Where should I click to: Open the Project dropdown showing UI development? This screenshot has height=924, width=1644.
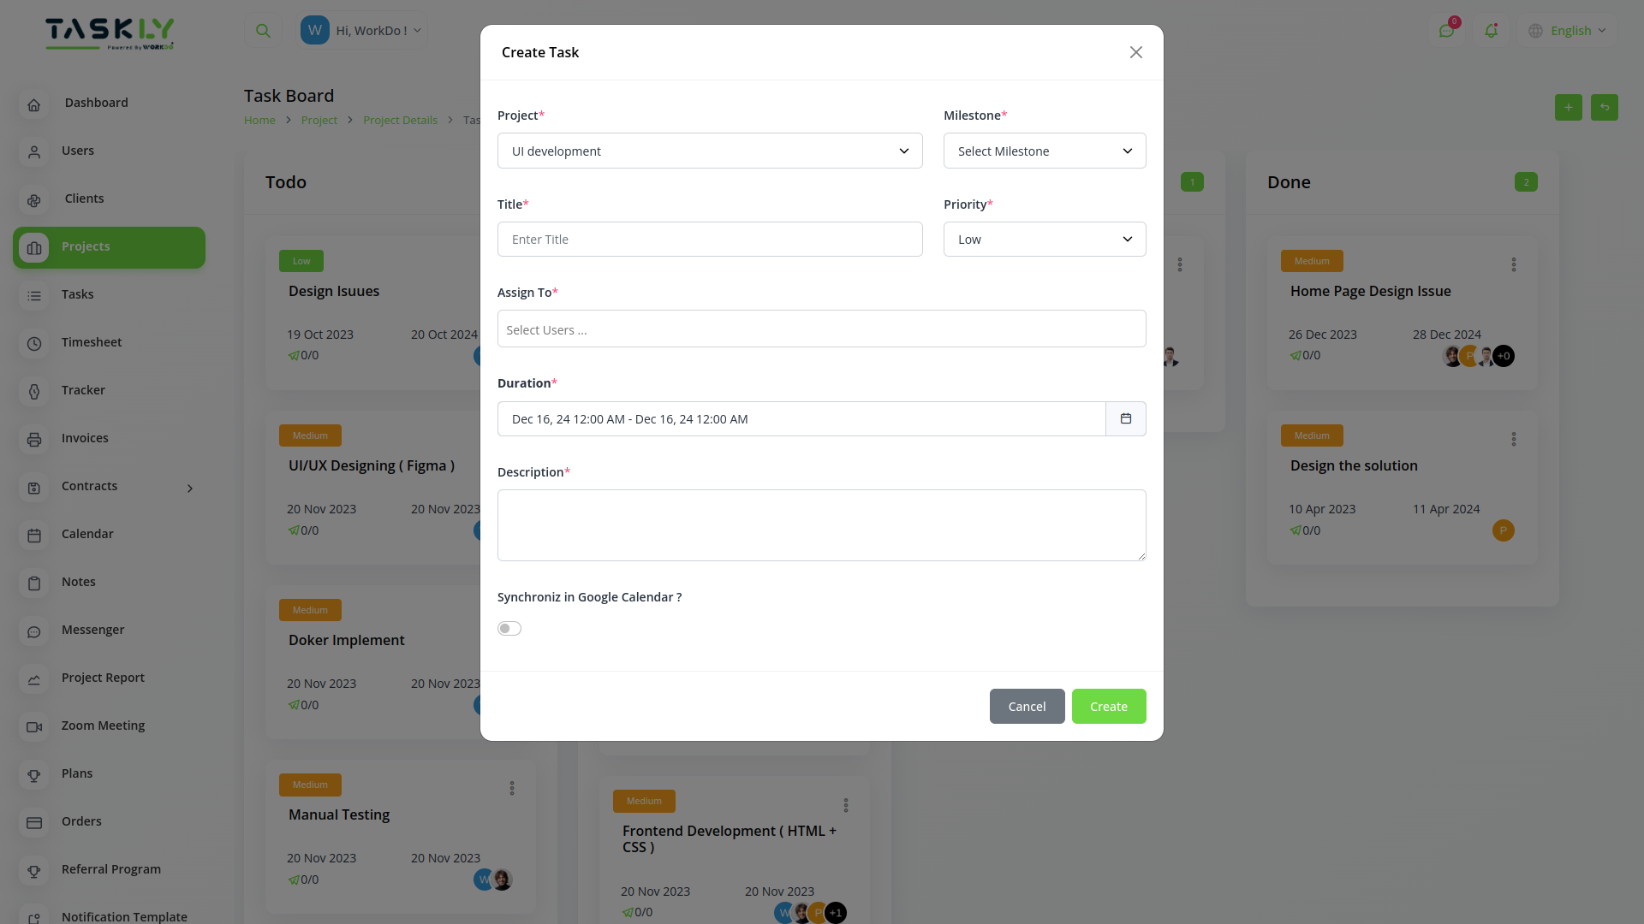click(710, 151)
